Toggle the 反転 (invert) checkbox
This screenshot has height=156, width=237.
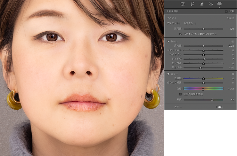tap(226, 11)
